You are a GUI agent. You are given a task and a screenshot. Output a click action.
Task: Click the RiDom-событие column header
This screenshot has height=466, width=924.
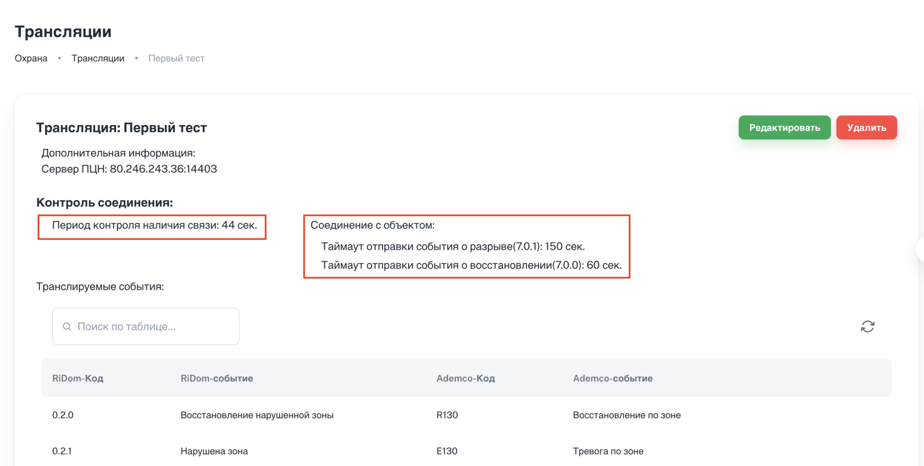pyautogui.click(x=217, y=378)
